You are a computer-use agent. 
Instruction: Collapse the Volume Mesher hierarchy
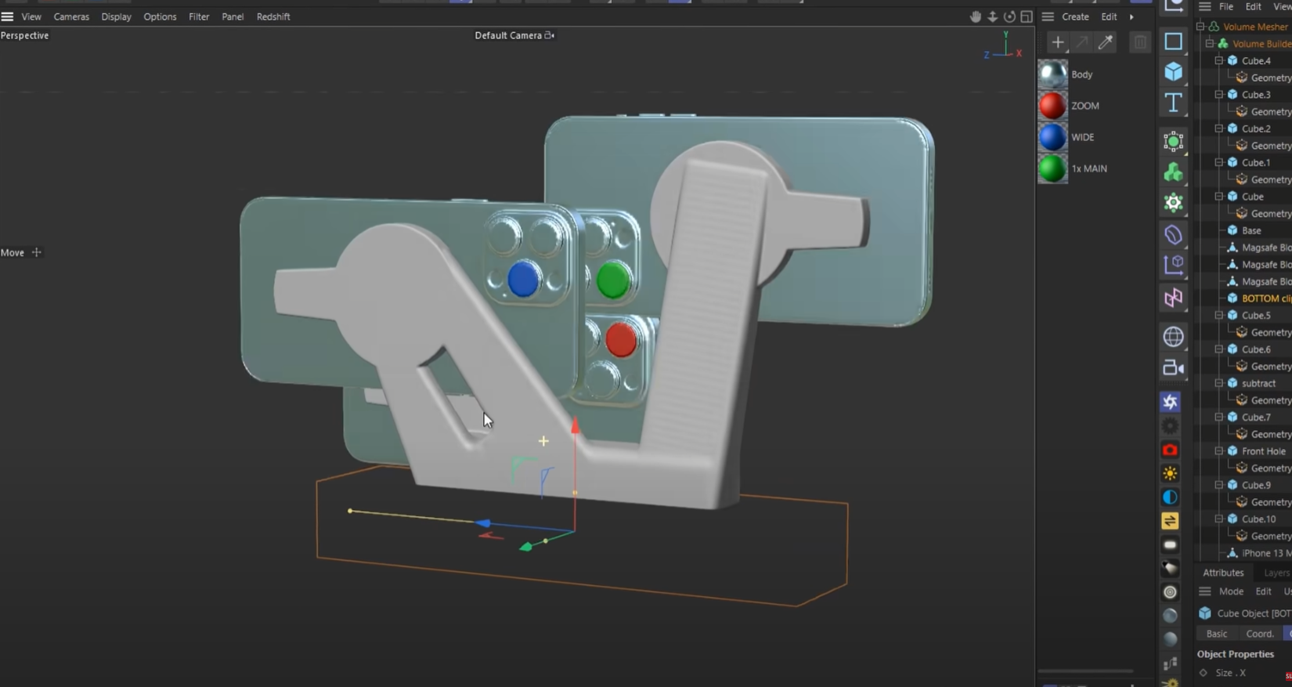(1200, 27)
